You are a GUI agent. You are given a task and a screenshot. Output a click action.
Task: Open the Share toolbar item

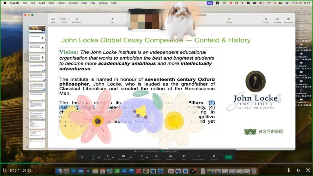point(229,20)
